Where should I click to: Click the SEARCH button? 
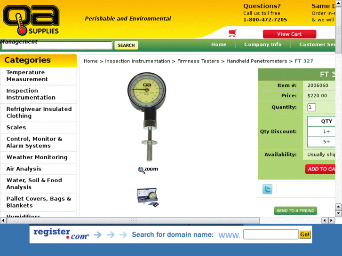click(x=126, y=45)
